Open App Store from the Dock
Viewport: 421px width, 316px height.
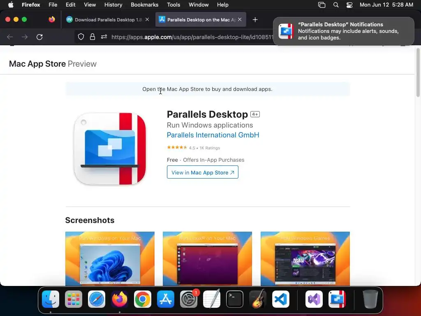[x=165, y=299]
